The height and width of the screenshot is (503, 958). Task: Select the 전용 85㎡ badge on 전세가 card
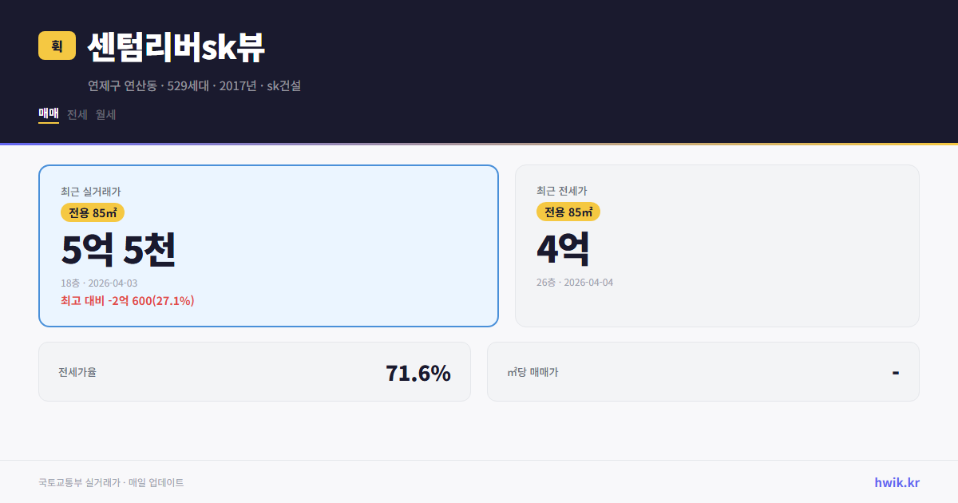(568, 212)
